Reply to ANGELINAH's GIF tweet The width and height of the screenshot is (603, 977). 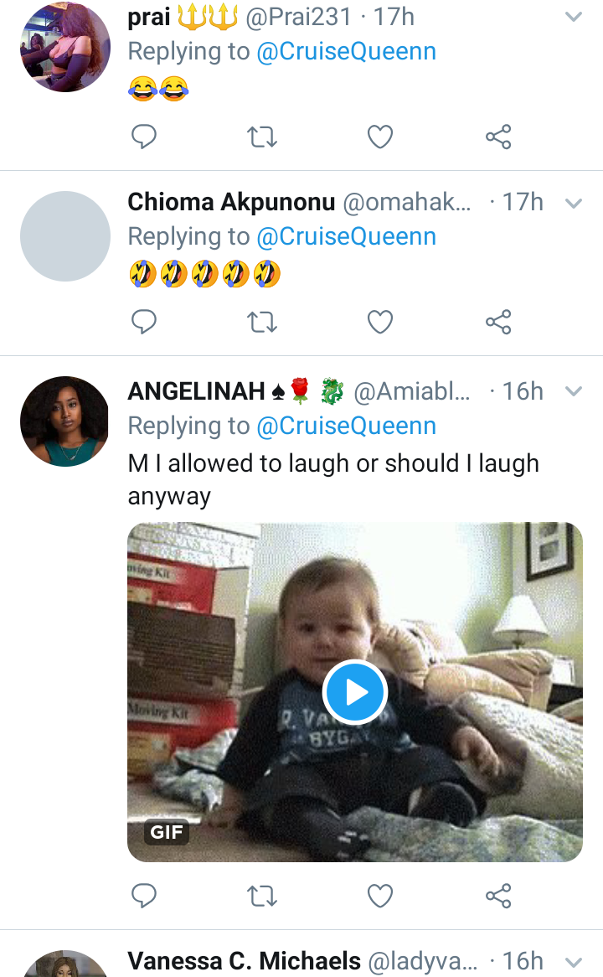[x=144, y=897]
